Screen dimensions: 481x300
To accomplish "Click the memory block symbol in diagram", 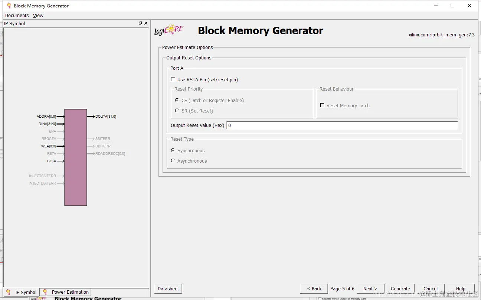I will click(x=76, y=157).
